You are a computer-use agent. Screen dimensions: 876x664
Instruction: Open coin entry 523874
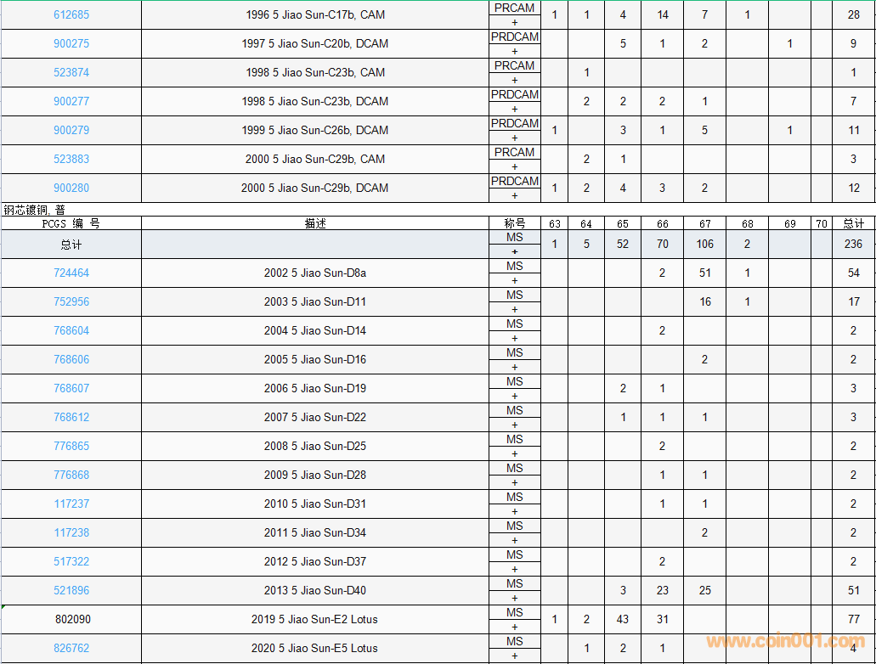pyautogui.click(x=71, y=72)
